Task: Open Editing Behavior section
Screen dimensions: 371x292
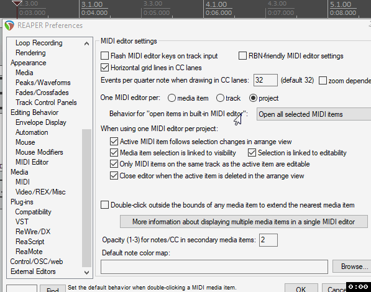Action: 35,112
